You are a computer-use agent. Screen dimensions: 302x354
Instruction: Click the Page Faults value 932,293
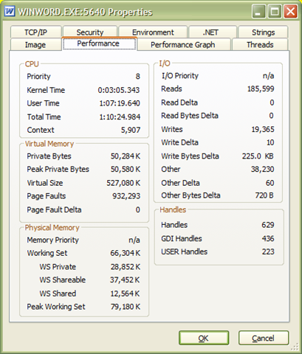click(126, 196)
